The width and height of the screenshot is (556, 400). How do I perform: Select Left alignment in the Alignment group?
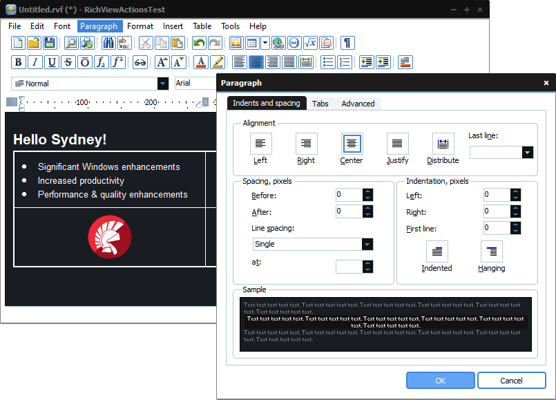coord(260,145)
